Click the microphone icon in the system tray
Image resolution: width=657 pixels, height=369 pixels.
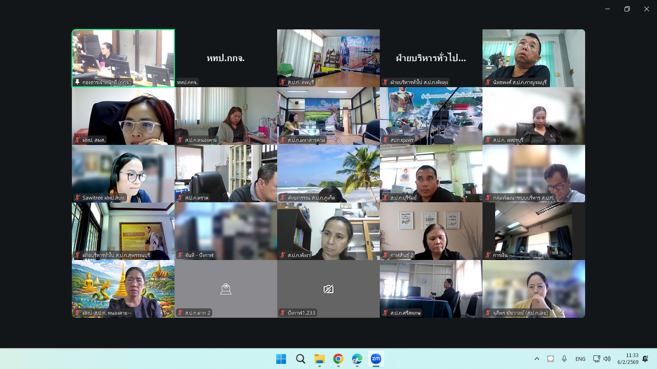coord(564,359)
